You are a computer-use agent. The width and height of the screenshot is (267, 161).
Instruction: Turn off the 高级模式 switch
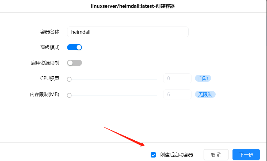point(74,47)
